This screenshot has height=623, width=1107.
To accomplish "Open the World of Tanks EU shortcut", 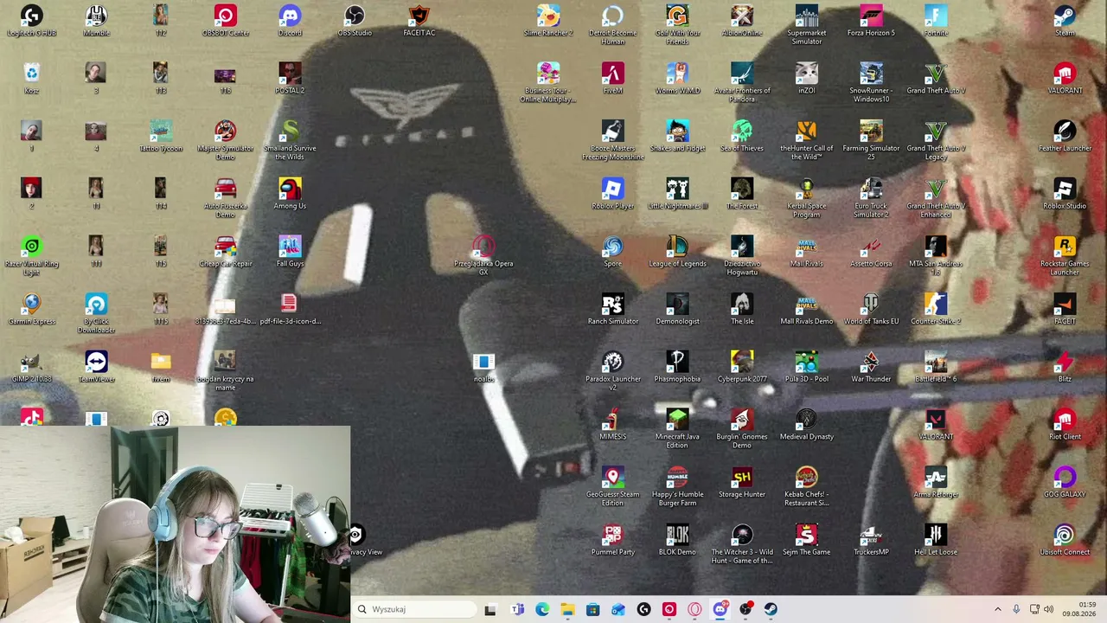I will tap(871, 310).
